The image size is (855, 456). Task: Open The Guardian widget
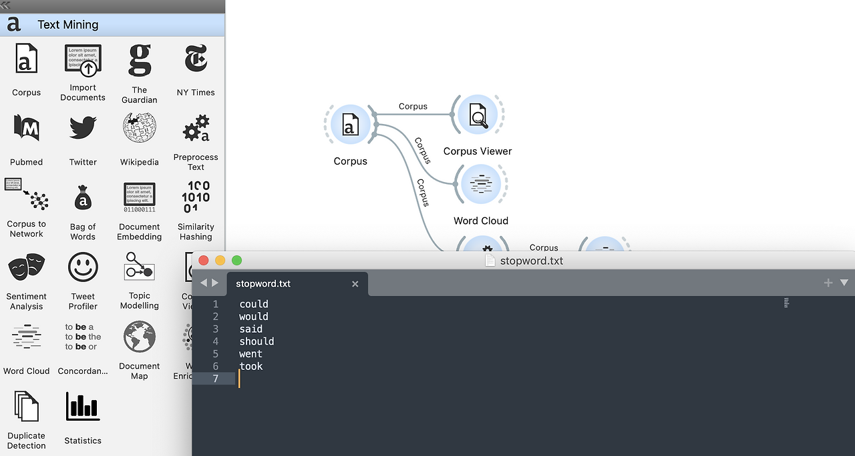coord(140,72)
